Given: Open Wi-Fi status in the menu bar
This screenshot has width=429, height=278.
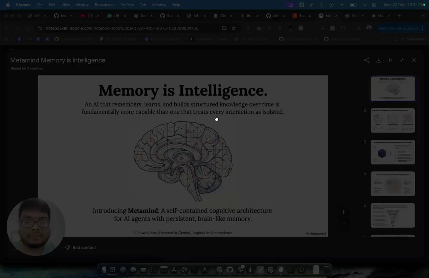Looking at the screenshot, I should [x=342, y=5].
